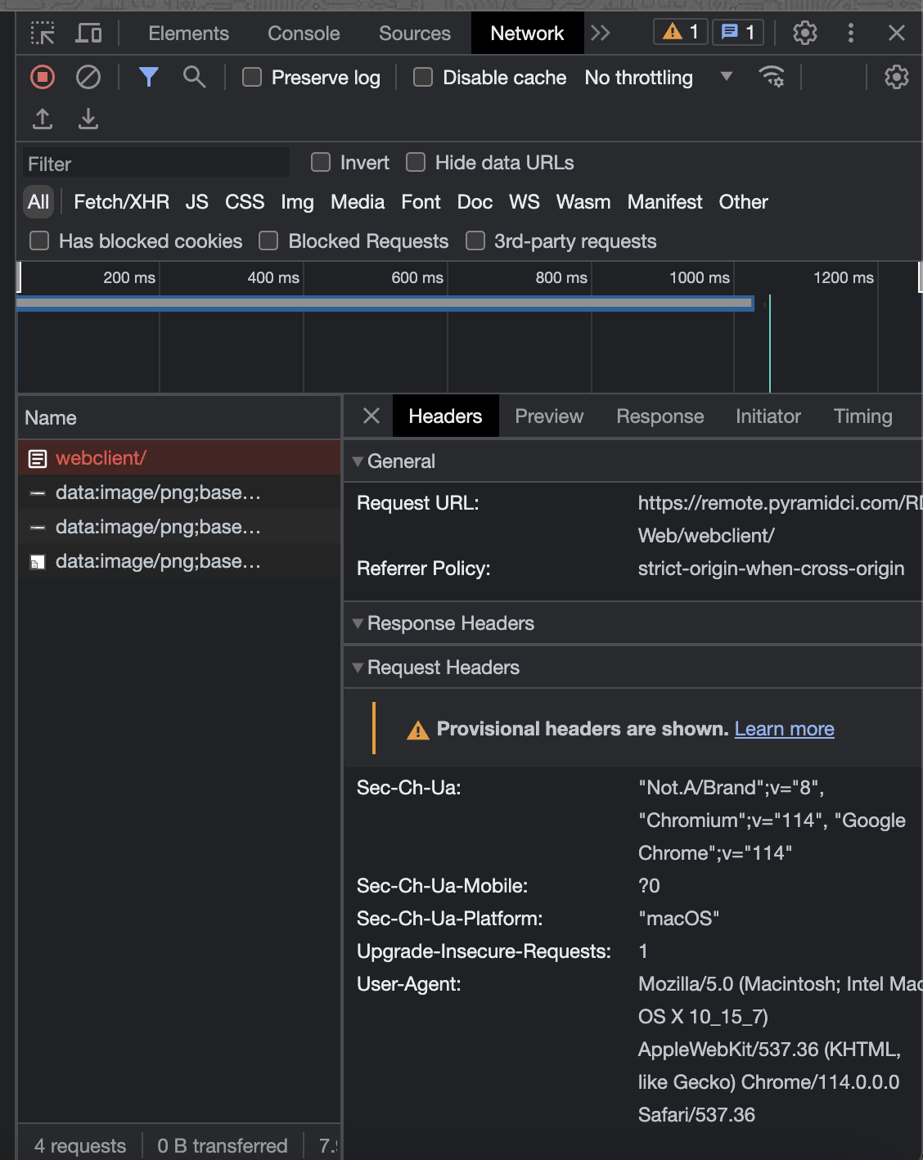This screenshot has width=923, height=1160.
Task: Click the Filter text input field
Action: 155,164
